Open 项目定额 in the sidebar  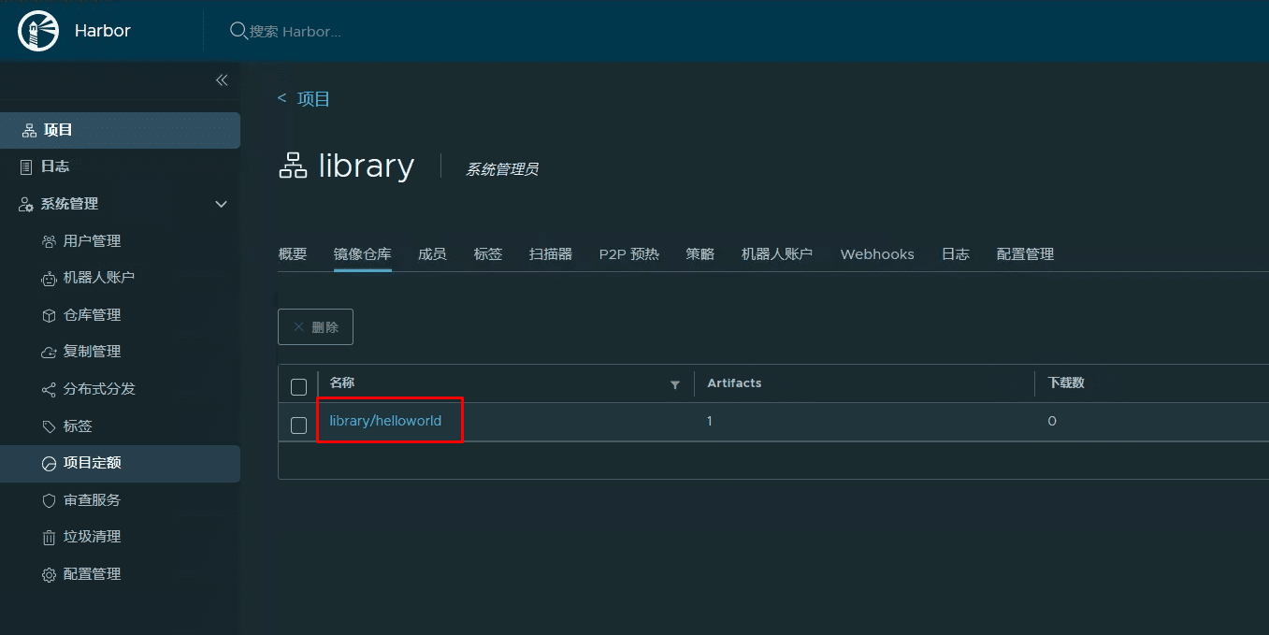(x=120, y=463)
